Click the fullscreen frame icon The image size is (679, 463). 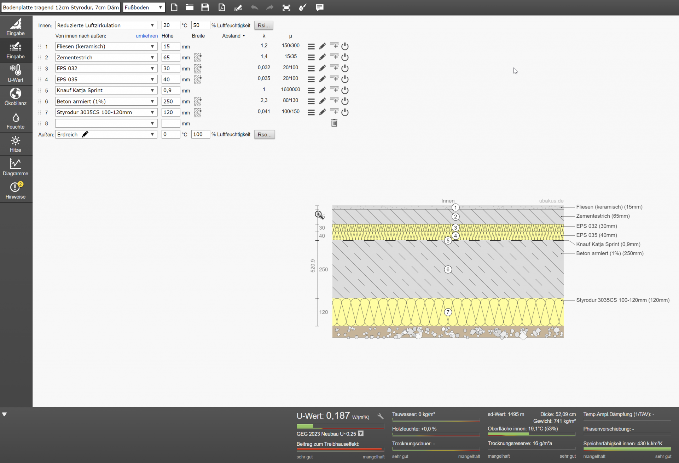286,7
